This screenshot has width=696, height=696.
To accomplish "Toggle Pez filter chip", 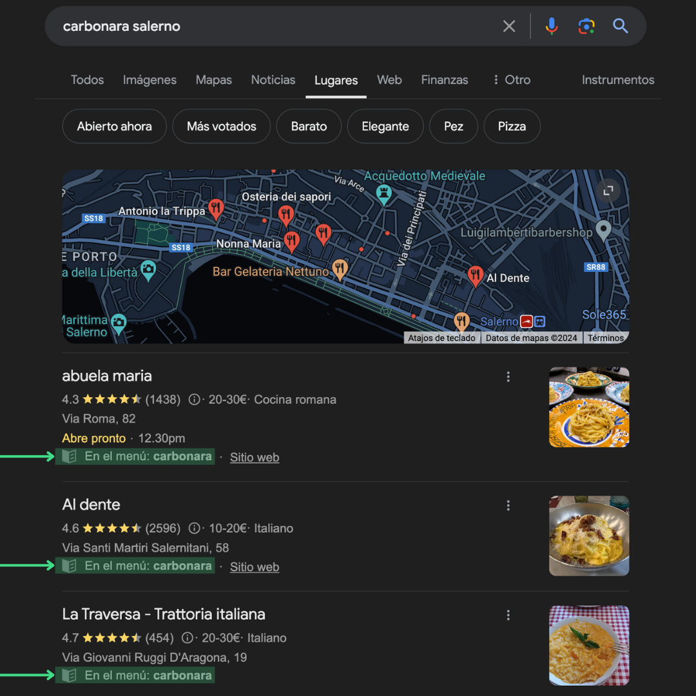I will [x=454, y=126].
